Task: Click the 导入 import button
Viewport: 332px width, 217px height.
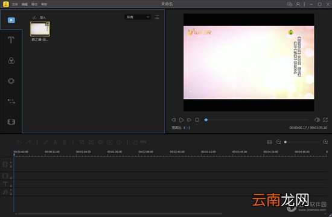Action: point(39,17)
